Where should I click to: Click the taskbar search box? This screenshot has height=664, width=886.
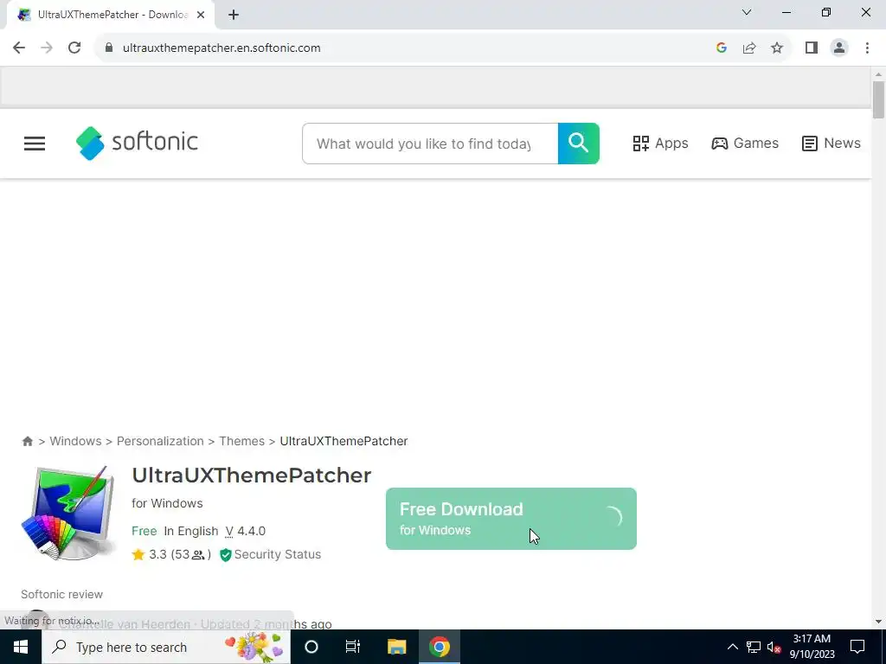pos(166,647)
